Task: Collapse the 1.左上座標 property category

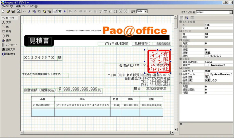Action: [182, 22]
